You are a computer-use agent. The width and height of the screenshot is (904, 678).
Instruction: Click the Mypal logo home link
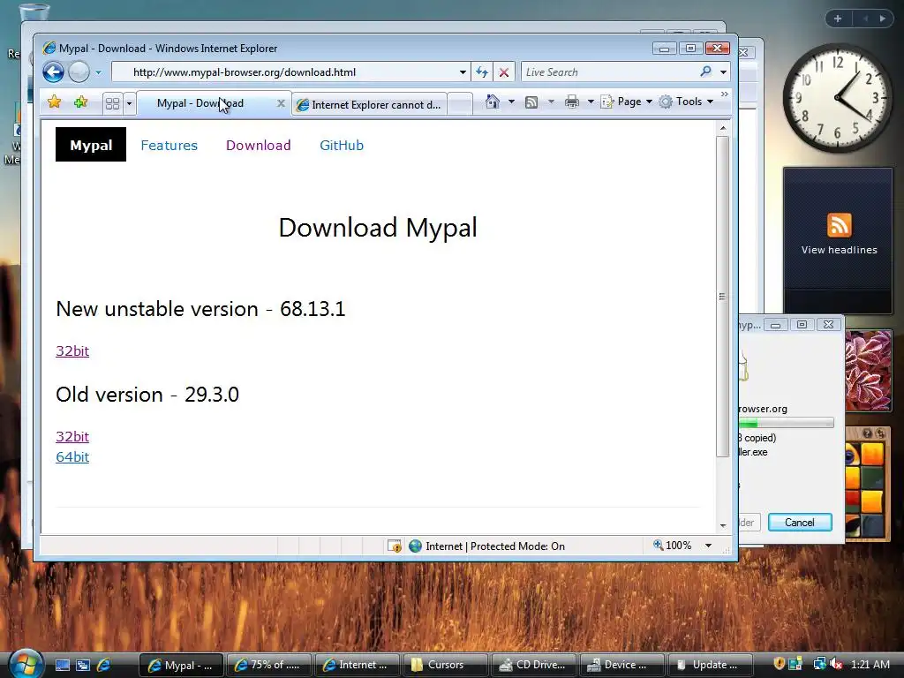coord(91,145)
